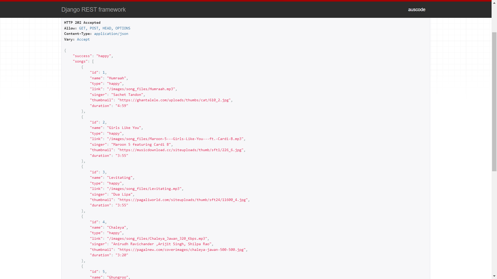Viewport: 497px width, 279px height.
Task: Click the singer value Dua Lipa
Action: point(122,195)
